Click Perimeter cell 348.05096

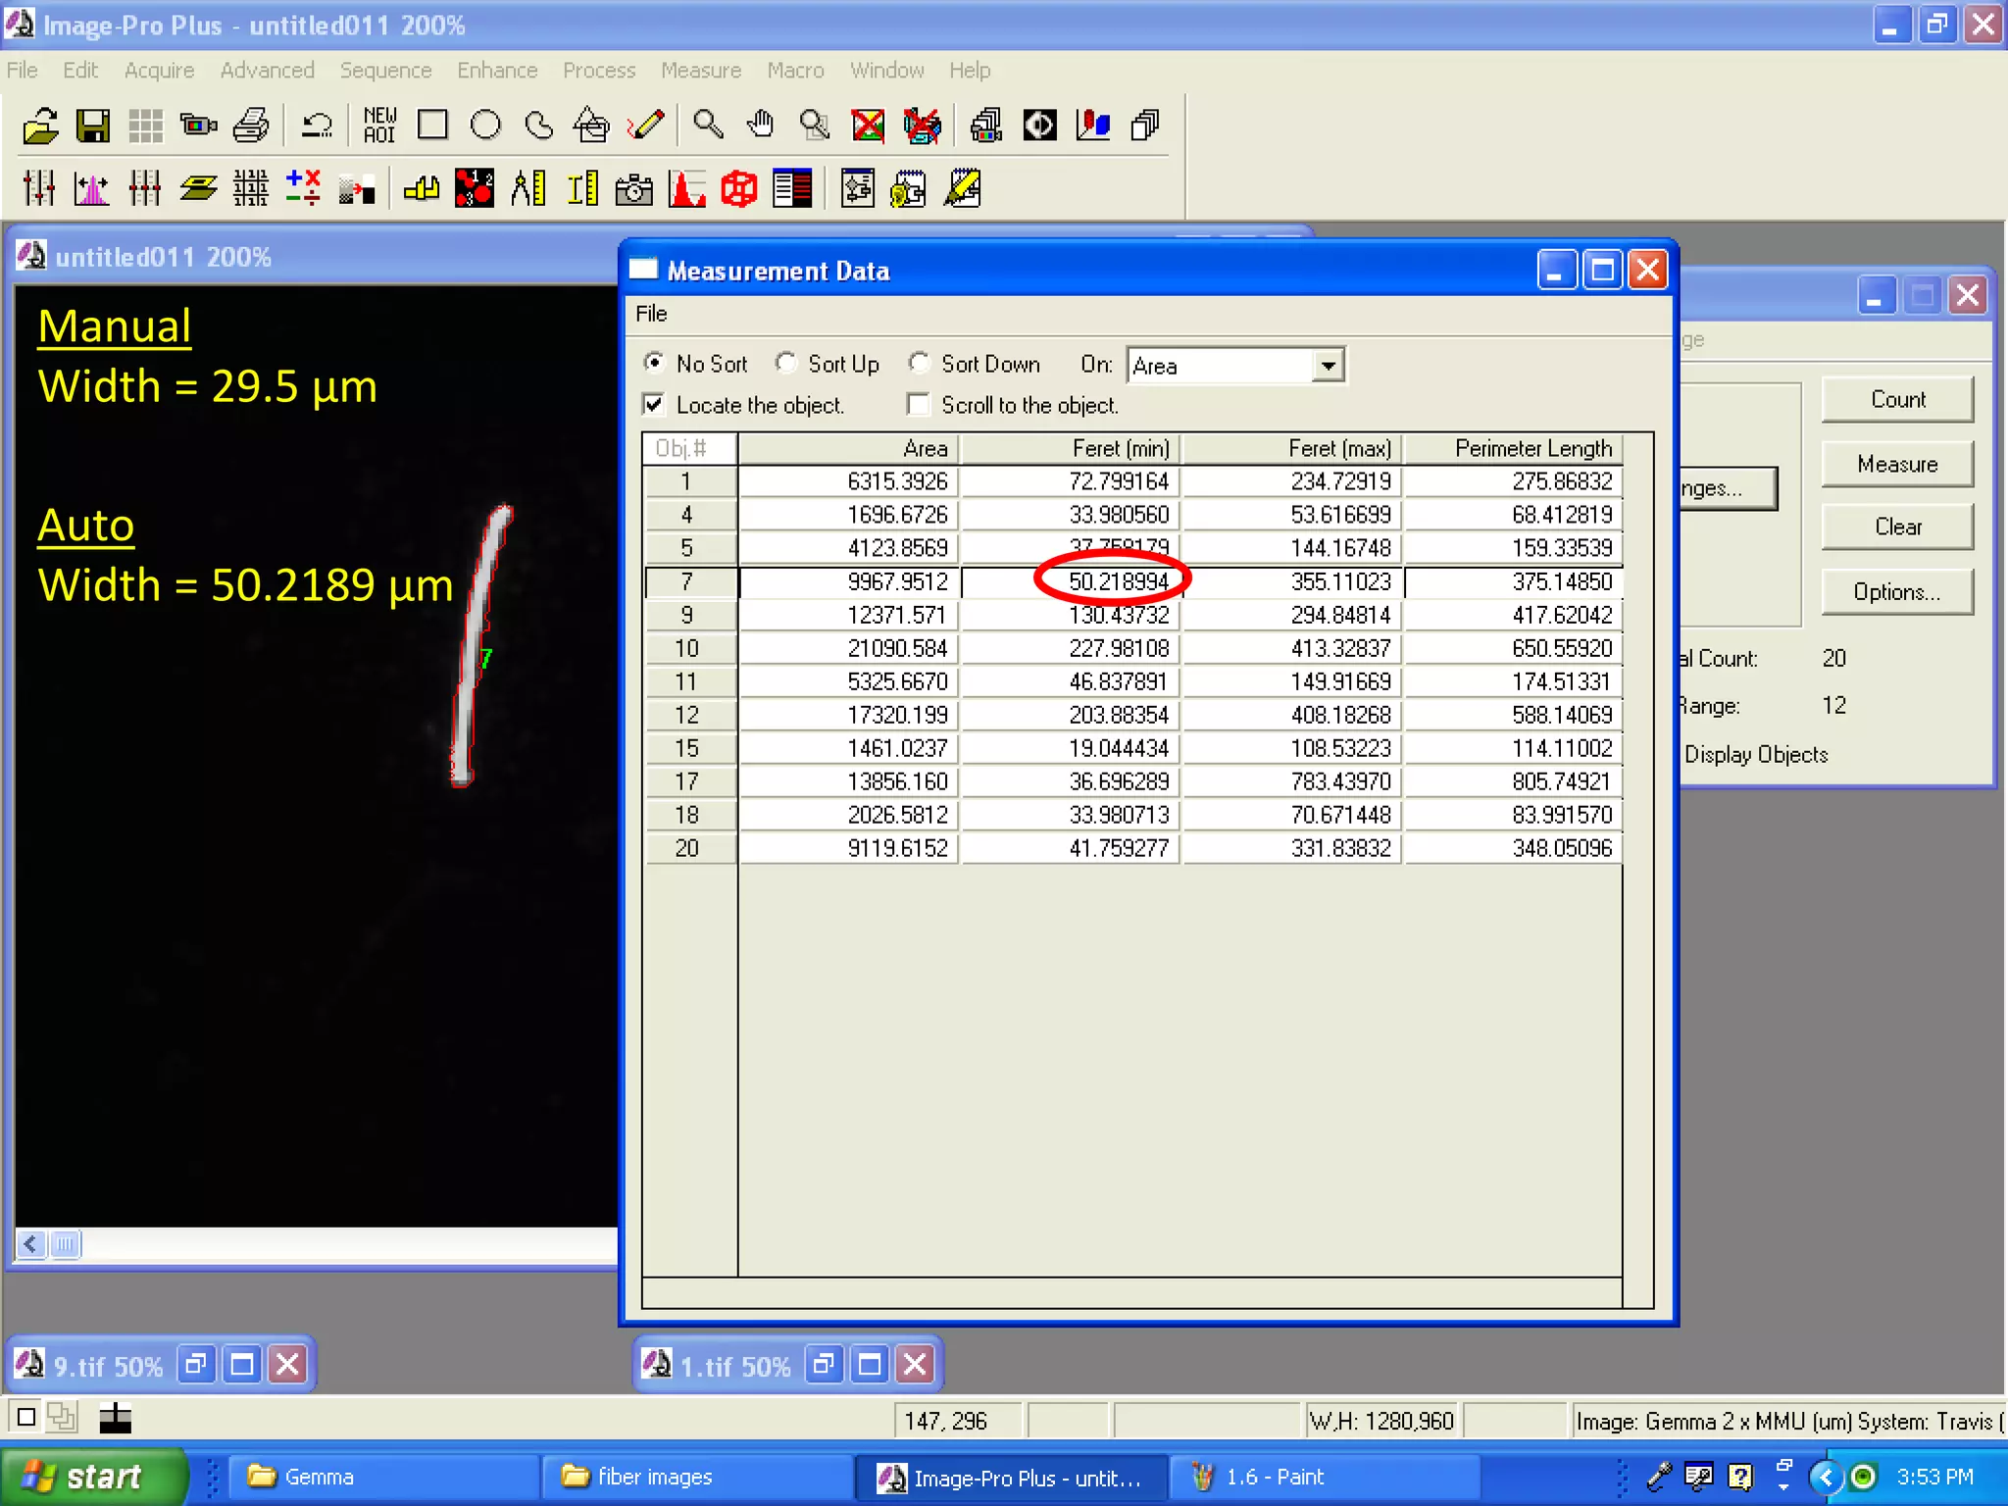[1515, 849]
